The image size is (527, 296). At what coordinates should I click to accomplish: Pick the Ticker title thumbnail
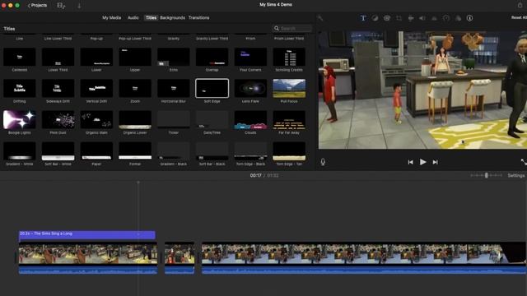(174, 120)
